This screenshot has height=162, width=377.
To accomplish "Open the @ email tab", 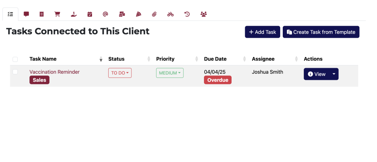I will (105, 14).
